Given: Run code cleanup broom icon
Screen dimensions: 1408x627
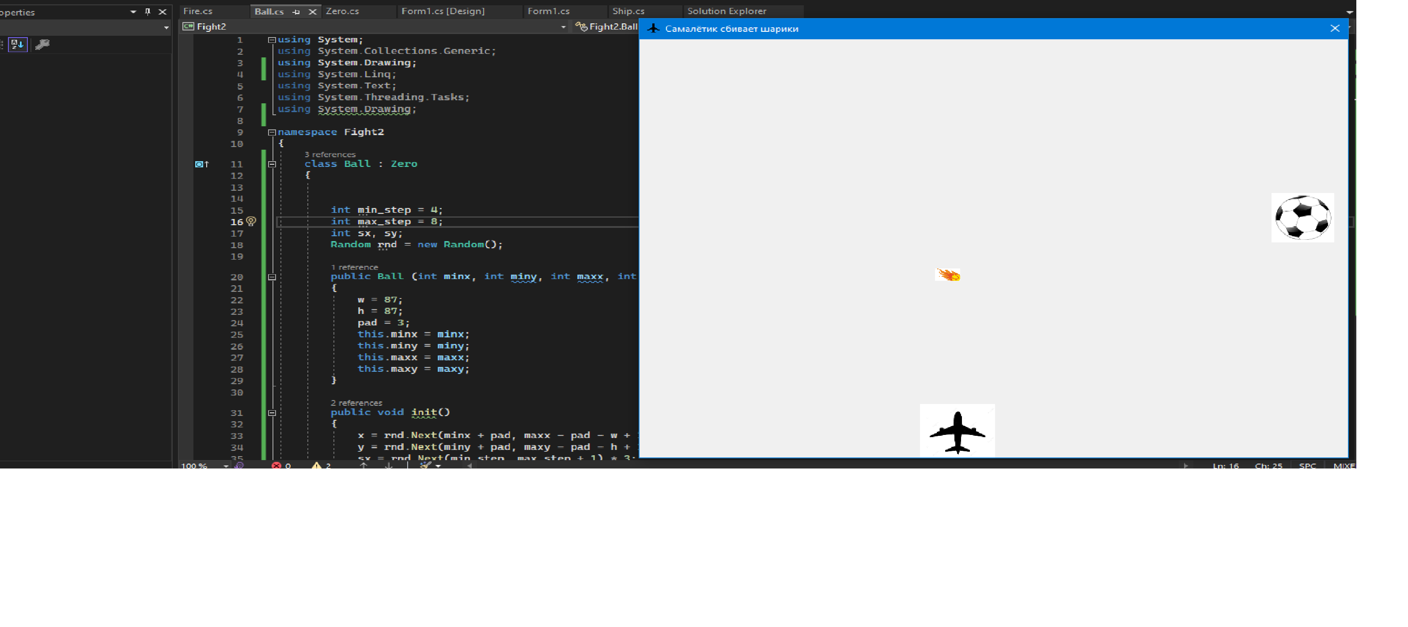Looking at the screenshot, I should tap(425, 466).
